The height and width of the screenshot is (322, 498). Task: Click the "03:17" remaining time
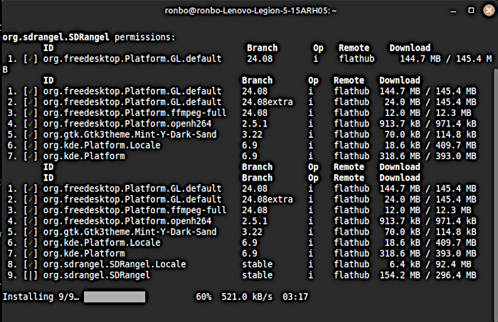(x=295, y=297)
